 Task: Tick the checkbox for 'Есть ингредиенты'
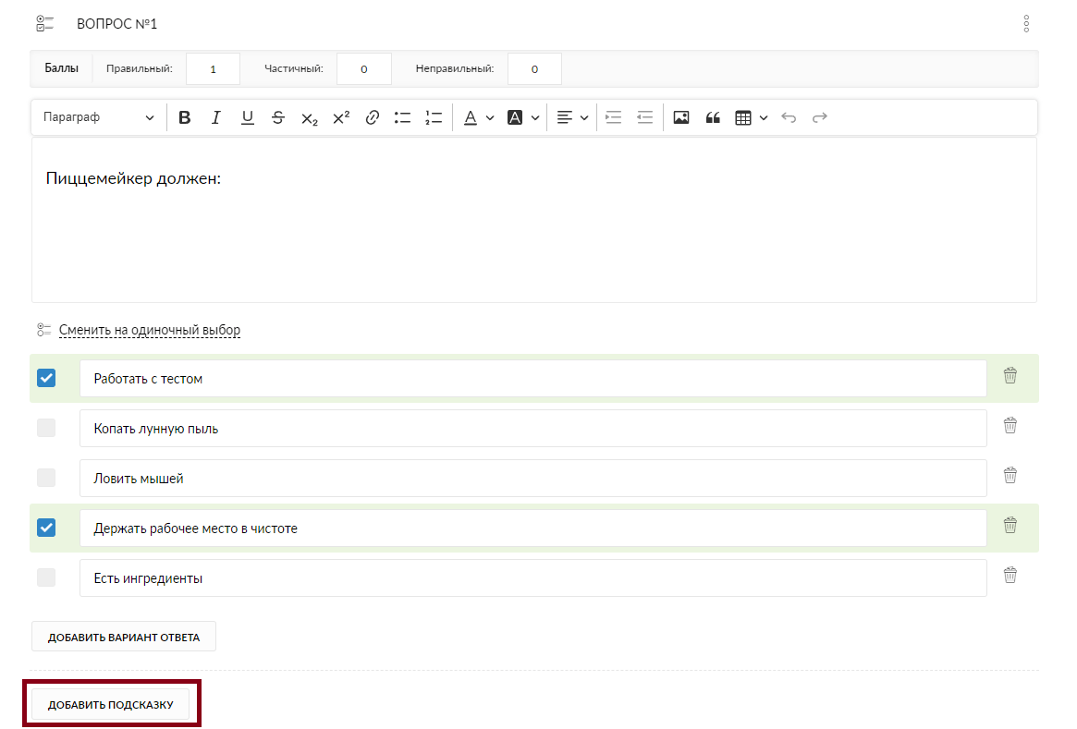[46, 577]
